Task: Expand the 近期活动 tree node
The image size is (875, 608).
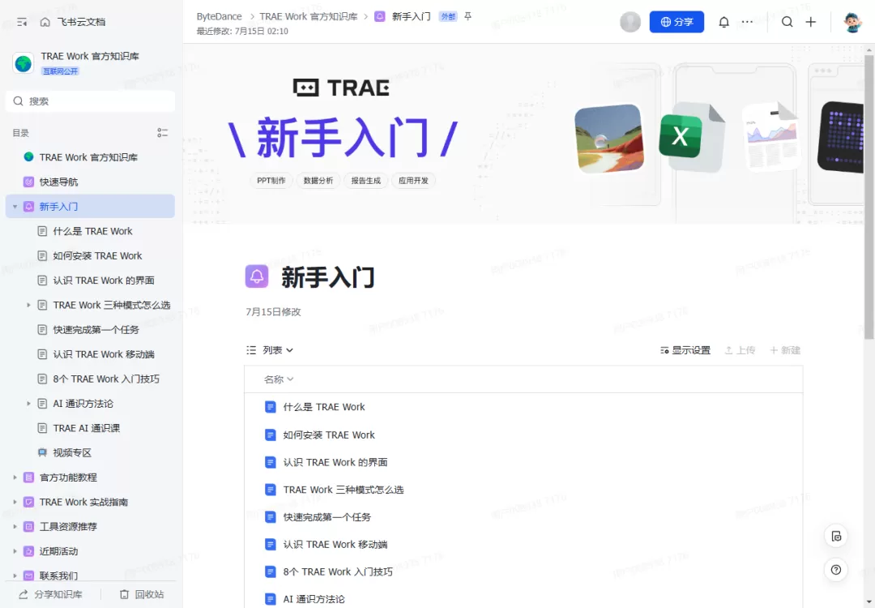Action: pyautogui.click(x=15, y=551)
